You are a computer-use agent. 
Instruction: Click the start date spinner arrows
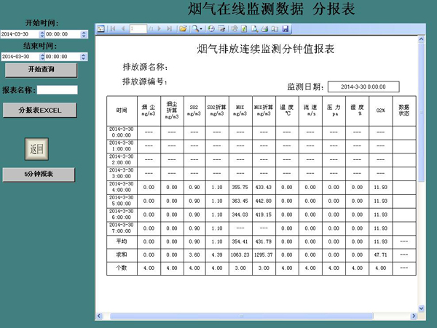point(42,34)
